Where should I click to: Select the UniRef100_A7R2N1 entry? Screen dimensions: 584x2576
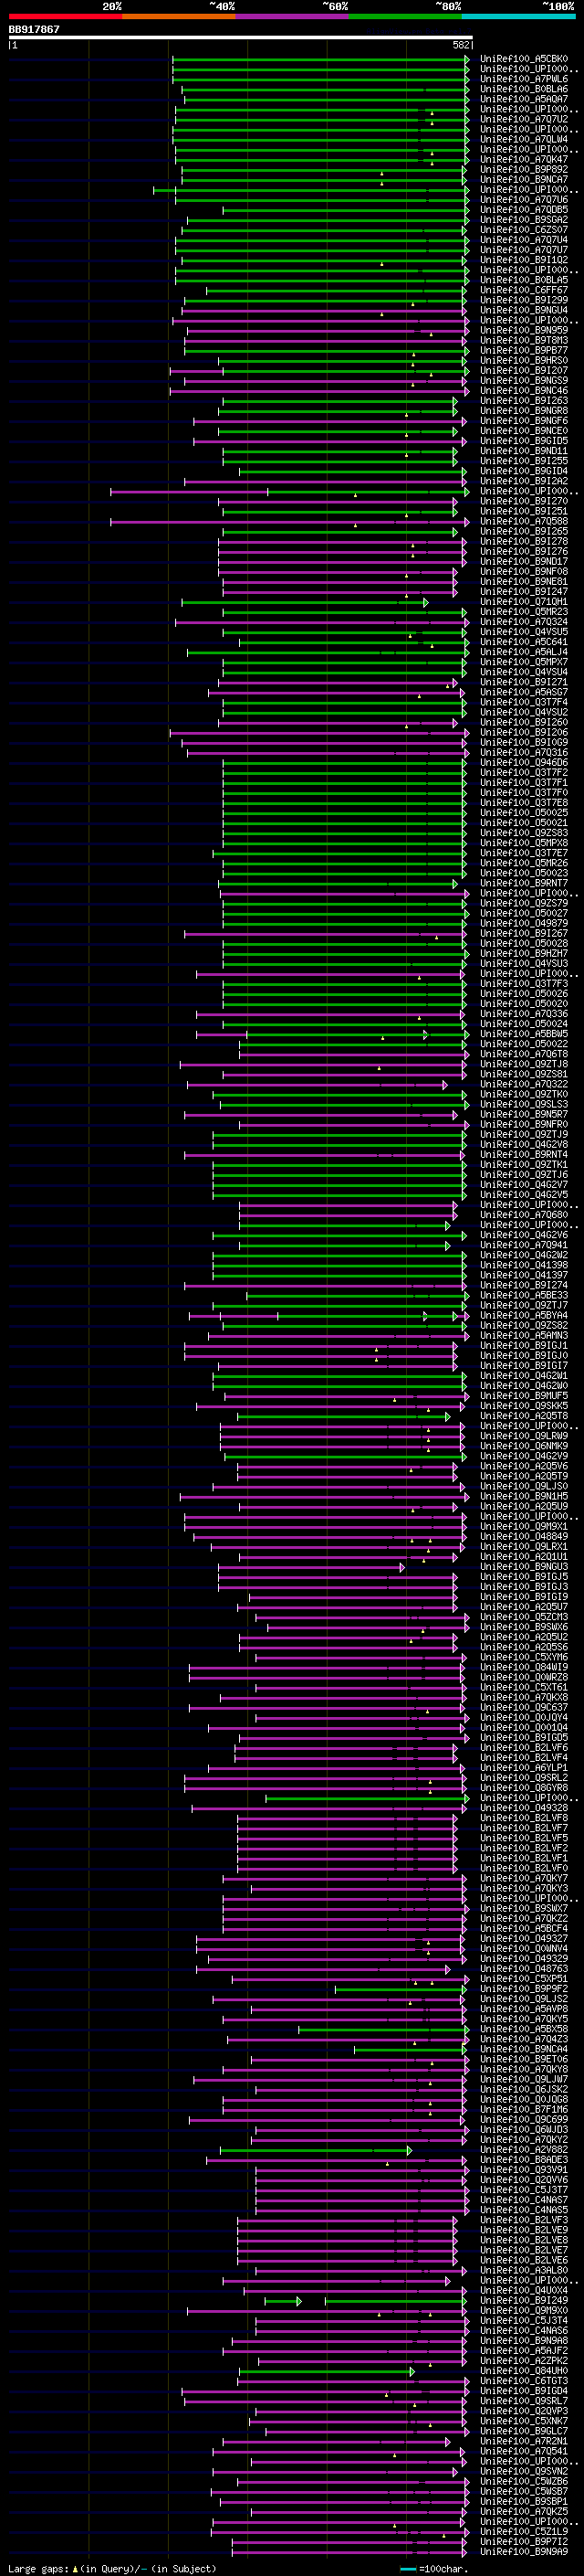(523, 2440)
